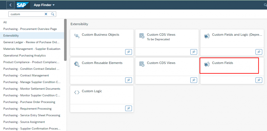Open the Custom Logic tile
267x131 pixels.
point(102,95)
